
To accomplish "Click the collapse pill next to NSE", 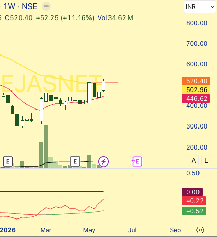I will 46,6.
